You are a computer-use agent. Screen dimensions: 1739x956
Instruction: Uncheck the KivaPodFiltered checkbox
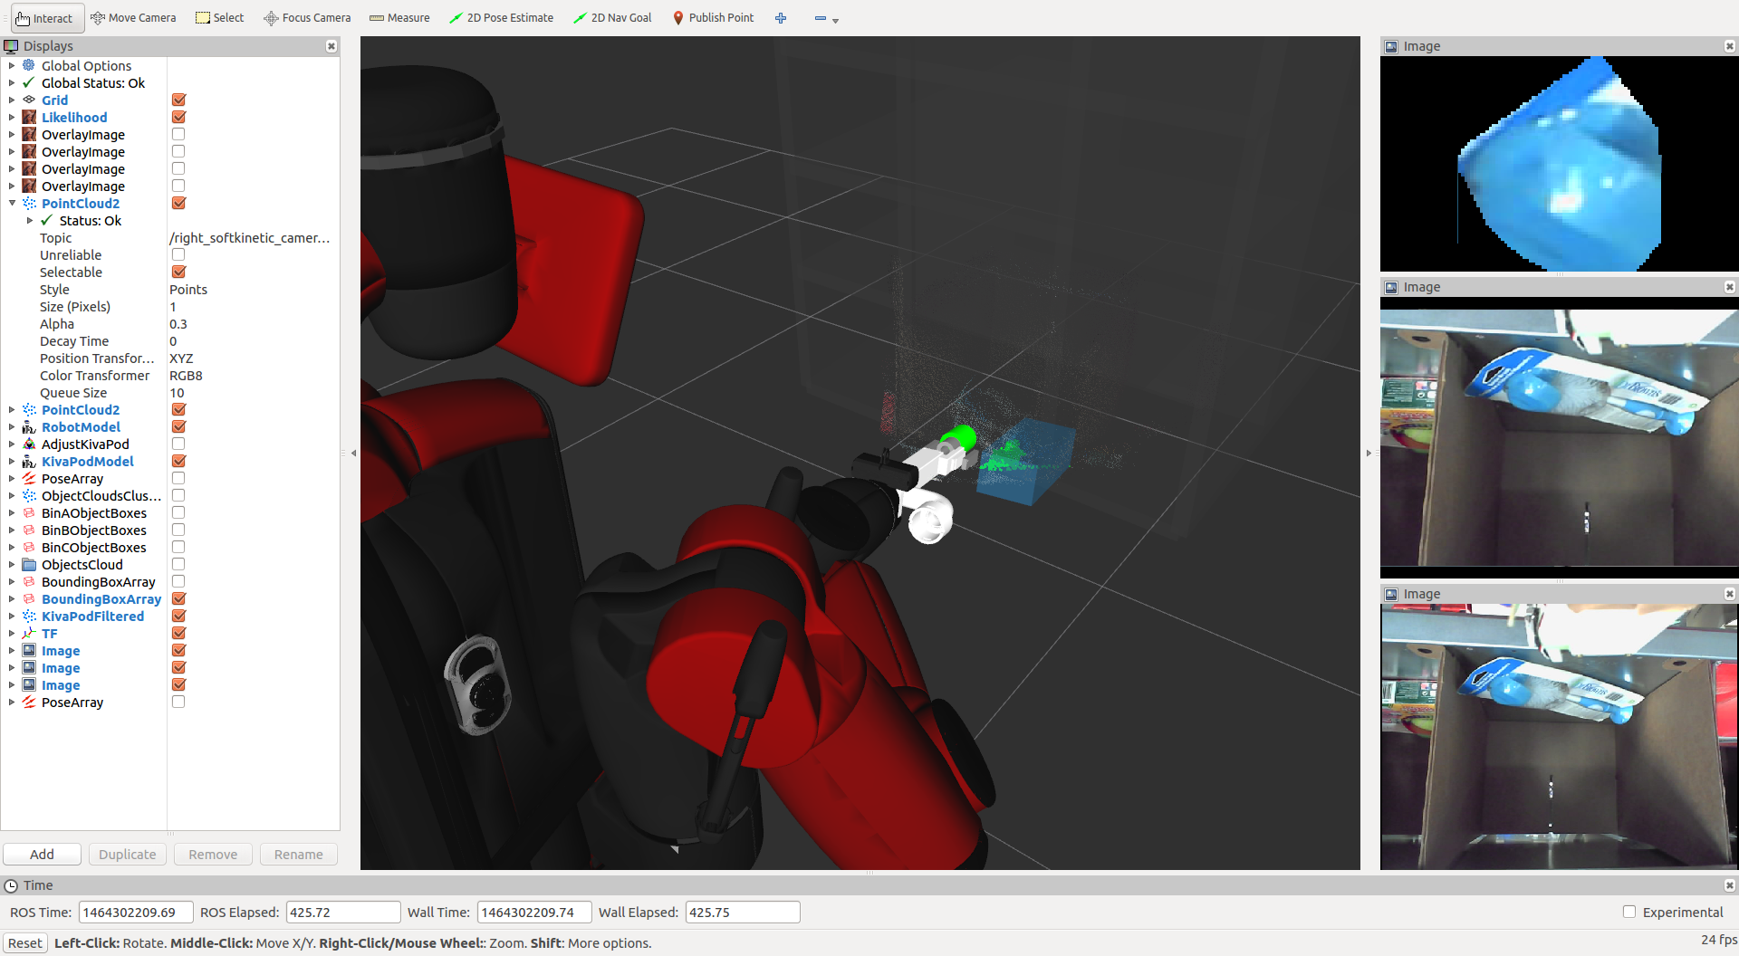pos(178,616)
